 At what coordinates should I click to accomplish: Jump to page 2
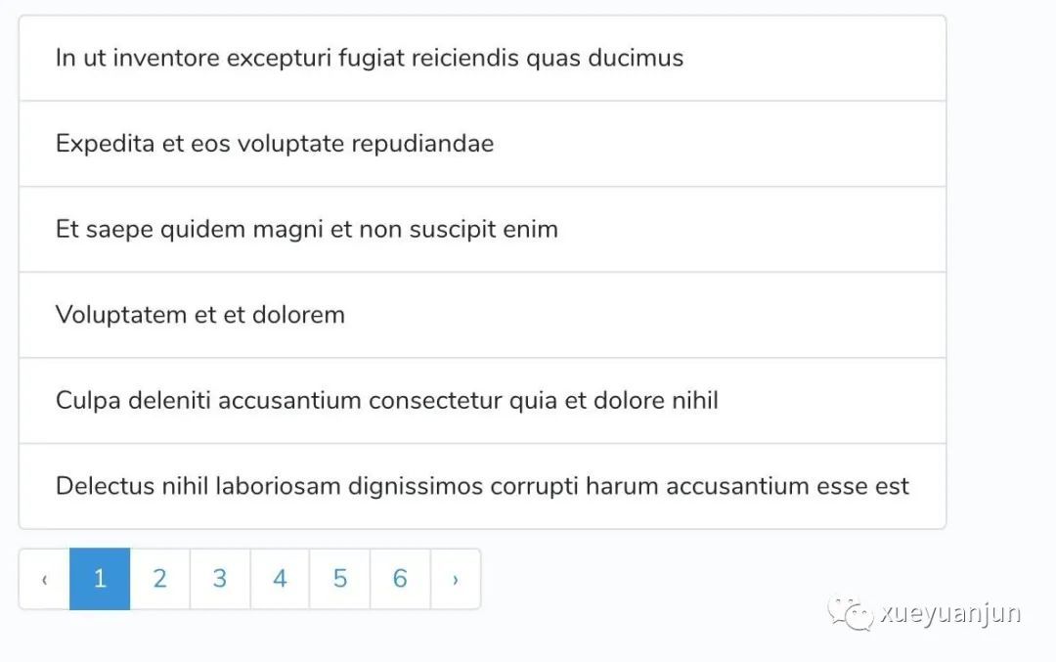tap(159, 579)
